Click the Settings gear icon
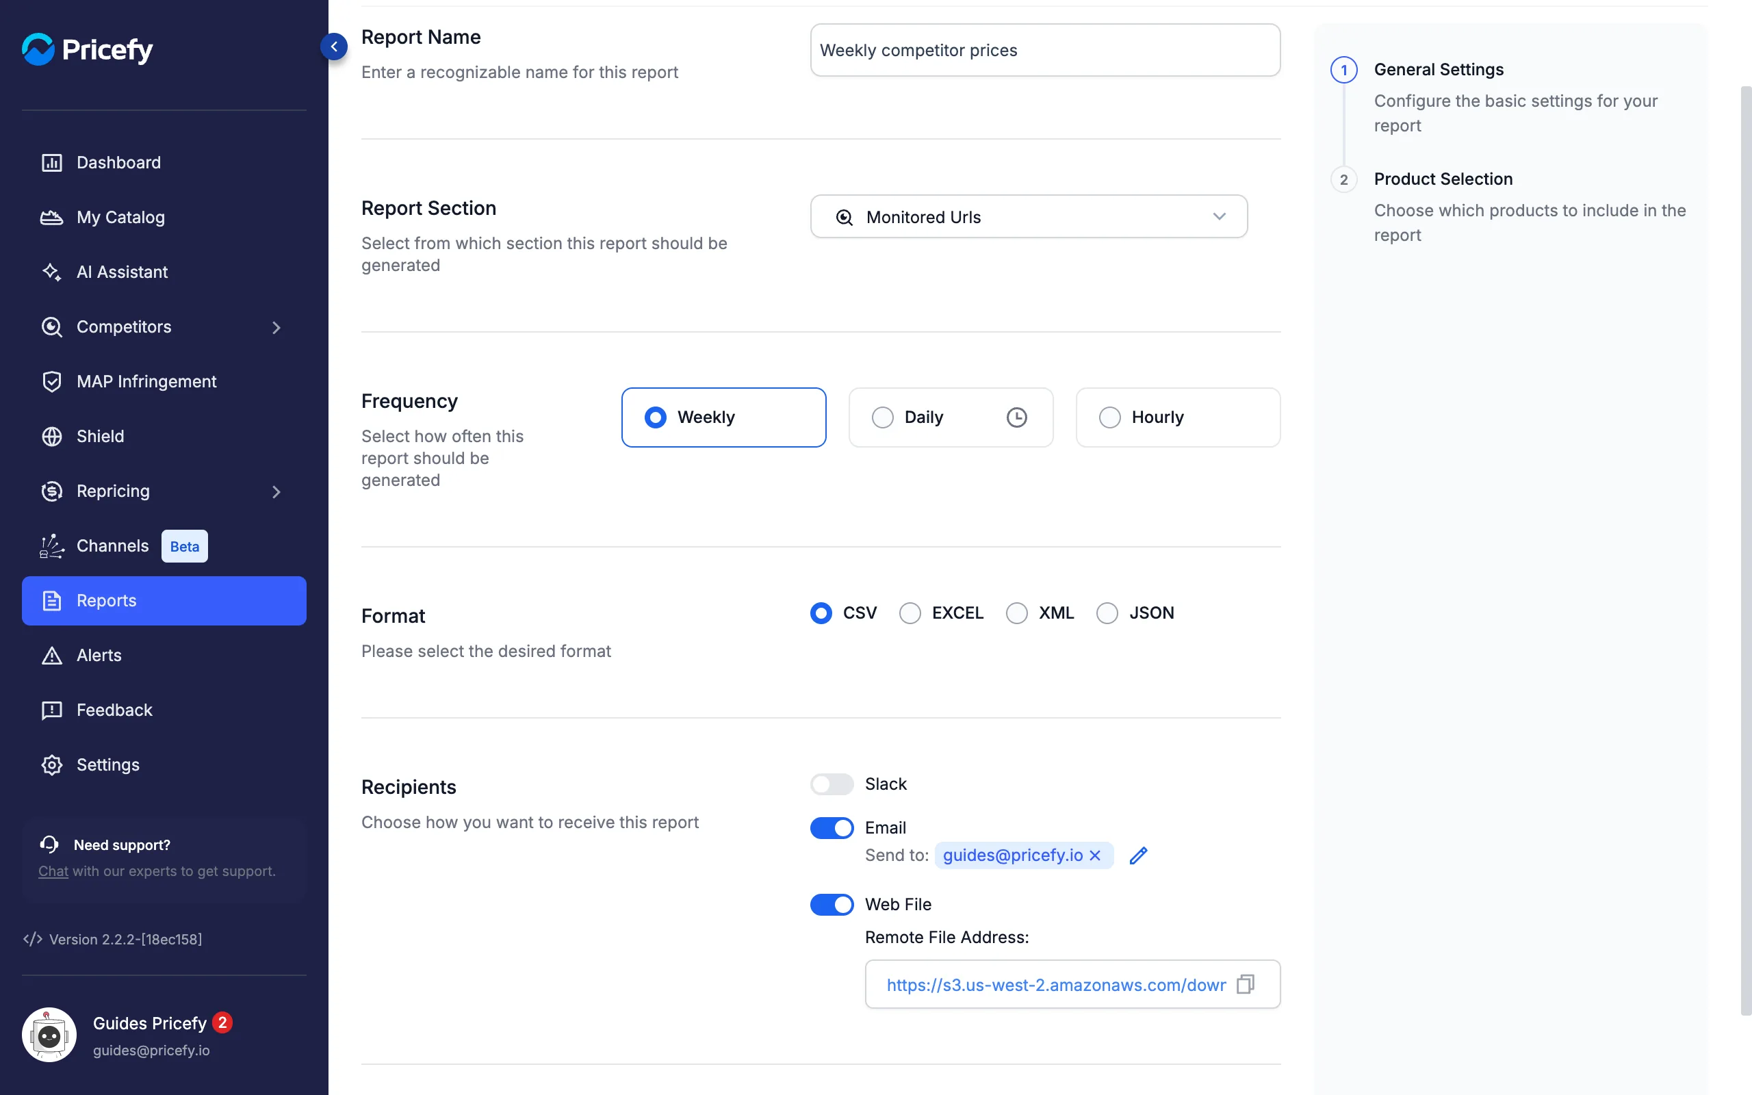Image resolution: width=1752 pixels, height=1095 pixels. click(x=51, y=764)
